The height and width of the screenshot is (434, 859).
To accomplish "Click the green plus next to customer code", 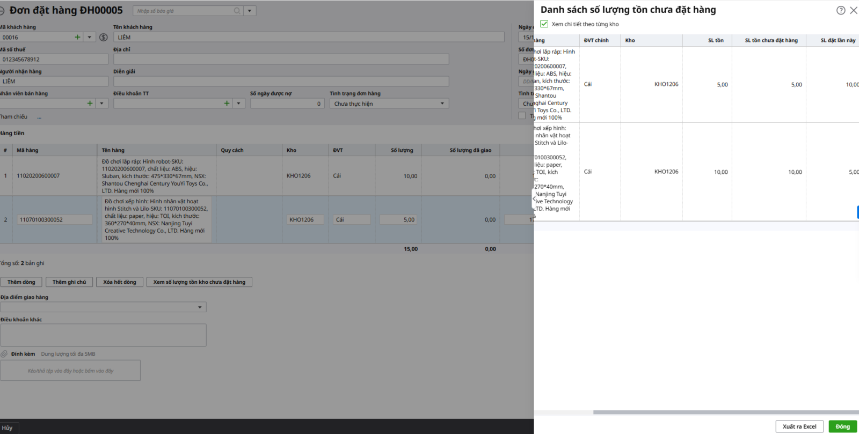I will click(x=77, y=37).
